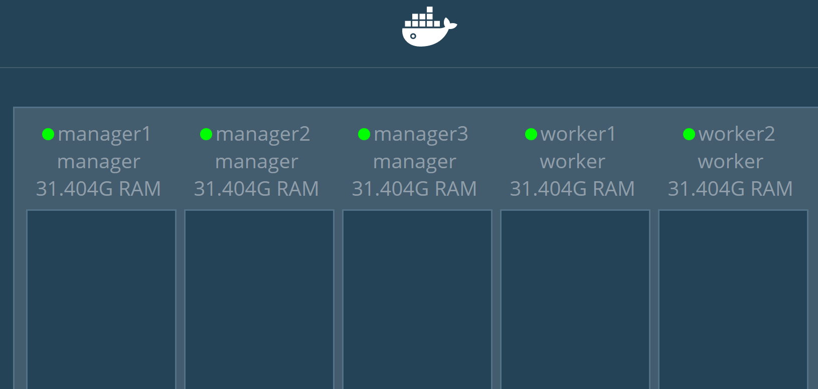
Task: Click manager2's green status dot
Action: (206, 134)
